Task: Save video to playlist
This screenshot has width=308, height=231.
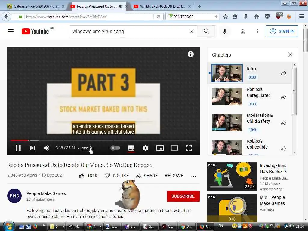Action: [174, 176]
